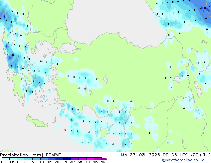The height and width of the screenshot is (163, 211).
Task: Select the 20–25 mm legend swatch
Action: click(x=59, y=159)
